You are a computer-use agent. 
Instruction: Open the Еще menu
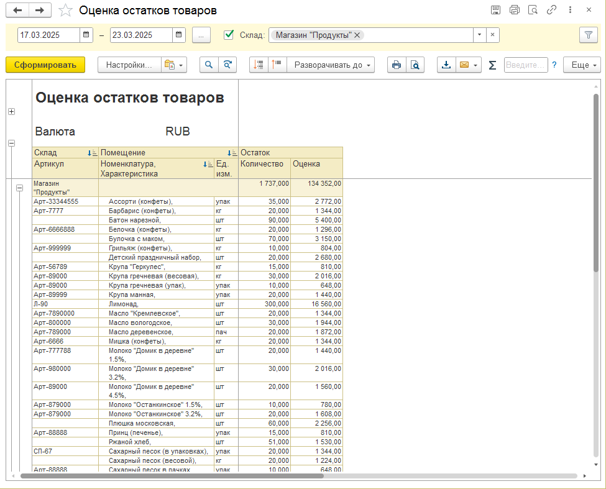point(582,65)
